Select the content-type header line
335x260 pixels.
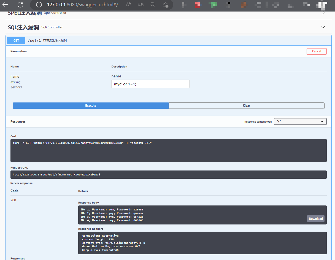tap(114, 243)
